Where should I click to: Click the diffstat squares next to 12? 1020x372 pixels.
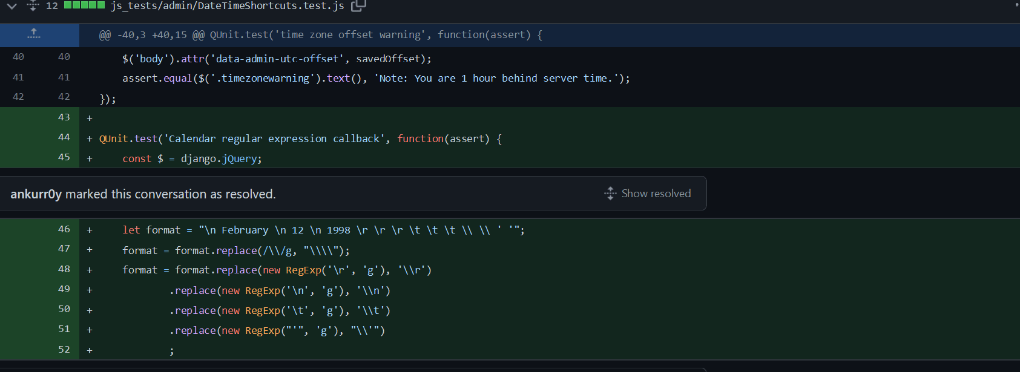click(84, 5)
